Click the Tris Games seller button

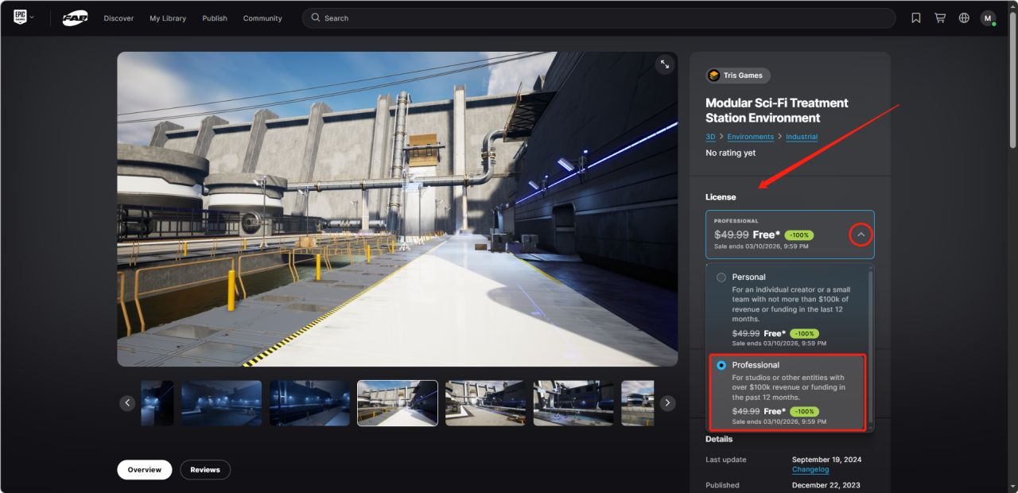pos(737,76)
